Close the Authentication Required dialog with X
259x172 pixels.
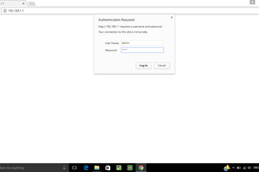pos(172,17)
